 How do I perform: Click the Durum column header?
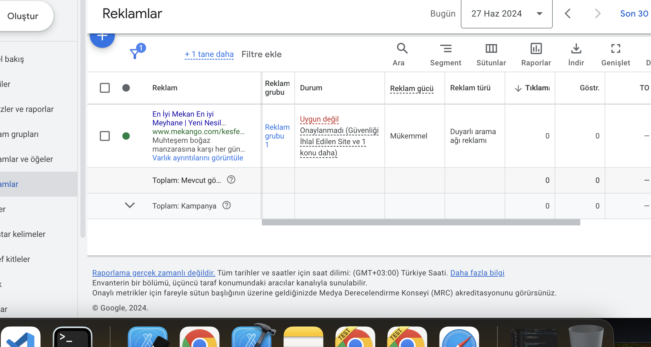[x=311, y=88]
